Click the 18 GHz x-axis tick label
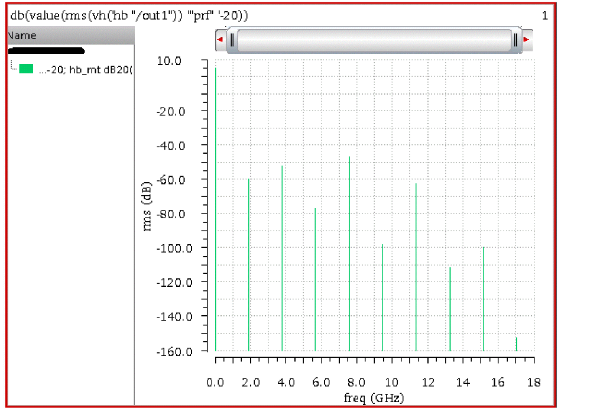 coord(534,382)
